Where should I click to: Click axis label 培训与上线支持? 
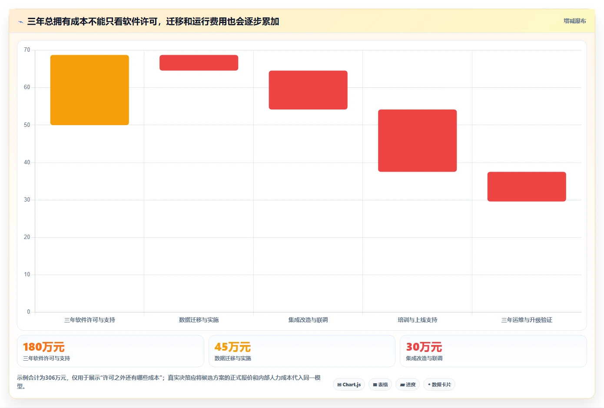click(x=417, y=320)
